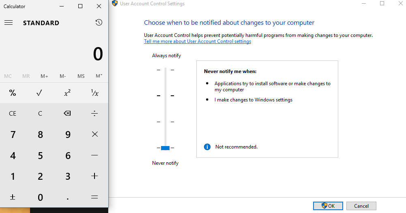Click the M+ memory add button
406x213 pixels.
tap(44, 76)
